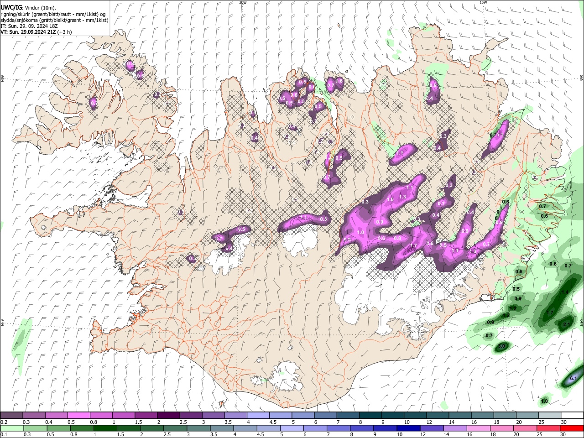584x438 pixels.
Task: Click the 6.1 precipitation value on the map
Action: (574, 378)
